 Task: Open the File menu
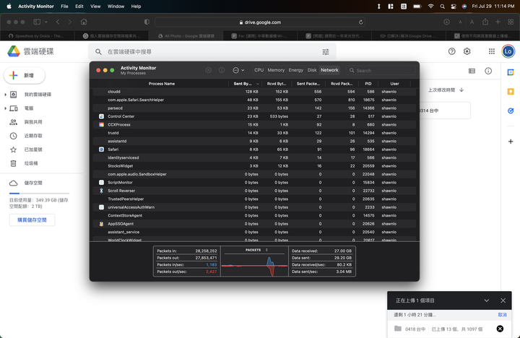pyautogui.click(x=64, y=6)
